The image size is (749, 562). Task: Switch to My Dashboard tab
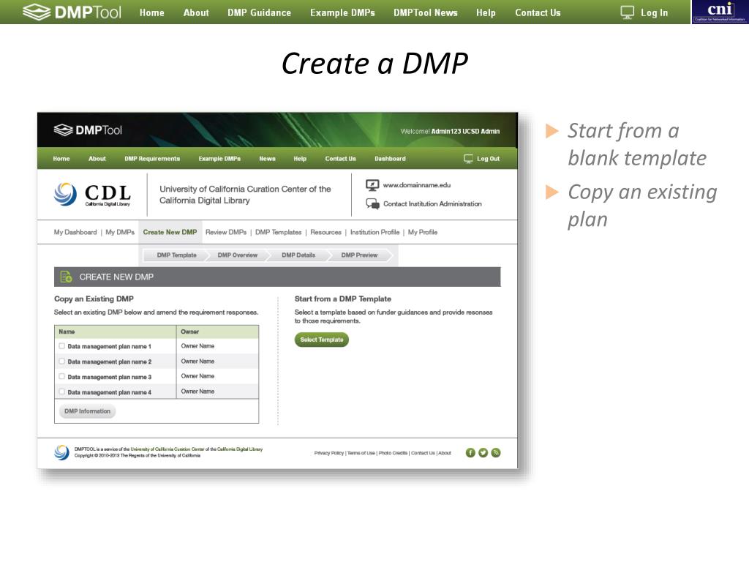pos(75,232)
